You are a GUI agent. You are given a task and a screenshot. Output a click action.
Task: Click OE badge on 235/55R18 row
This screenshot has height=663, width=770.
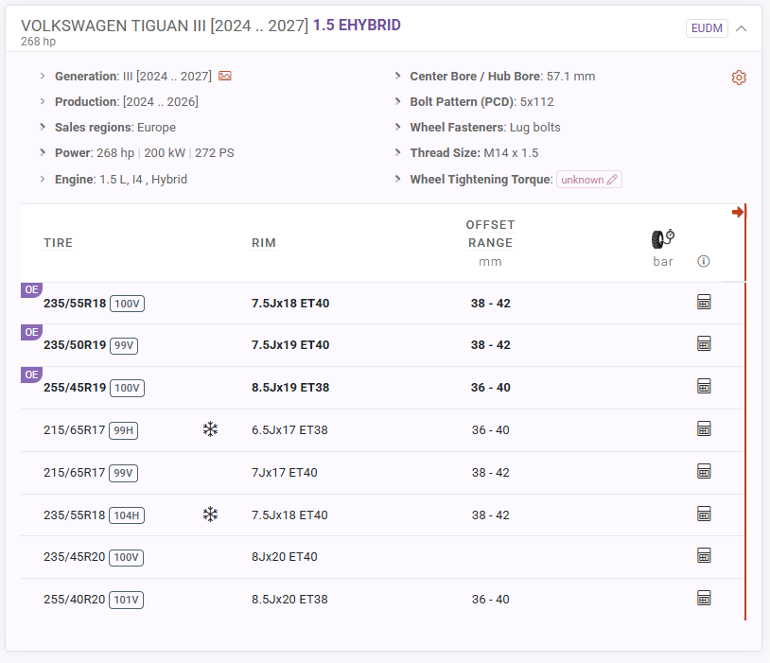(x=31, y=289)
